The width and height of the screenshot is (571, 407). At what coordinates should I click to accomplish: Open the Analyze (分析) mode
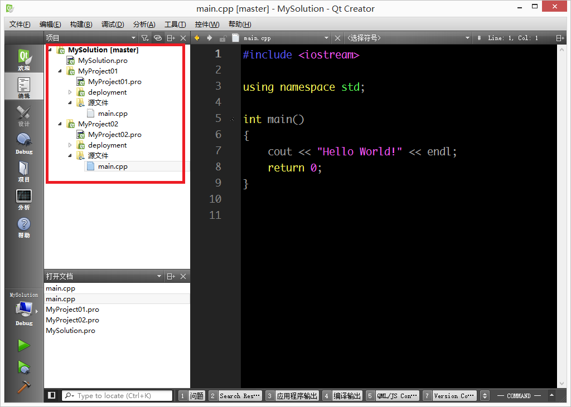pyautogui.click(x=24, y=199)
